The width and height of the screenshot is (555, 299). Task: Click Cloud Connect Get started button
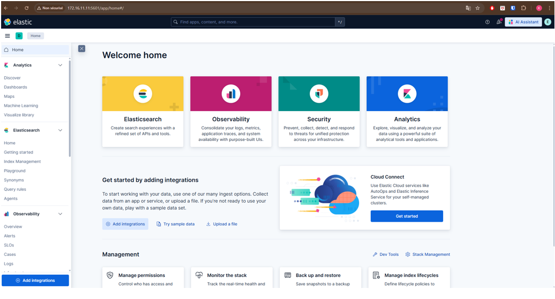pyautogui.click(x=407, y=216)
